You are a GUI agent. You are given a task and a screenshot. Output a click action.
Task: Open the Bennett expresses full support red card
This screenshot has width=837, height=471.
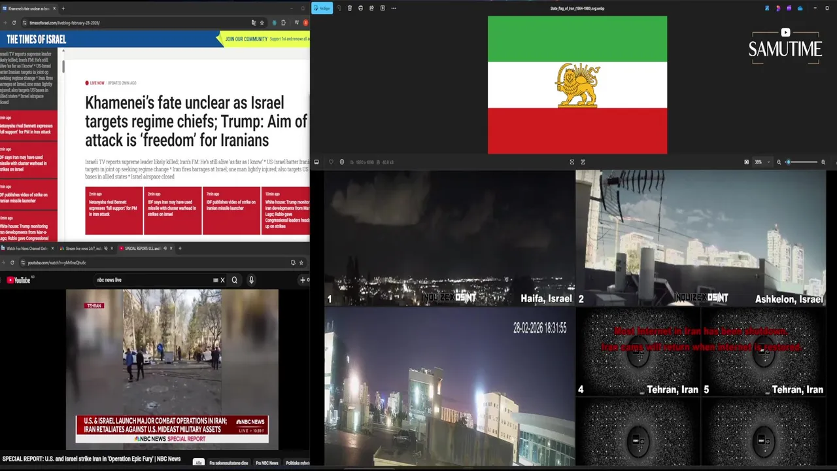114,211
